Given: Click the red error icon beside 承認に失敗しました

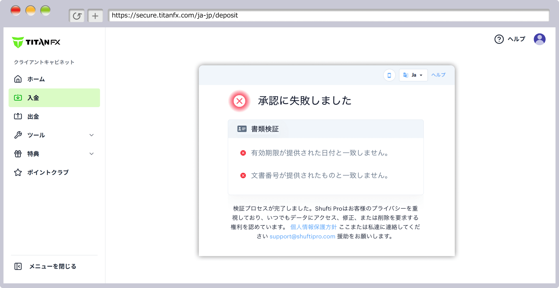Looking at the screenshot, I should coord(239,101).
